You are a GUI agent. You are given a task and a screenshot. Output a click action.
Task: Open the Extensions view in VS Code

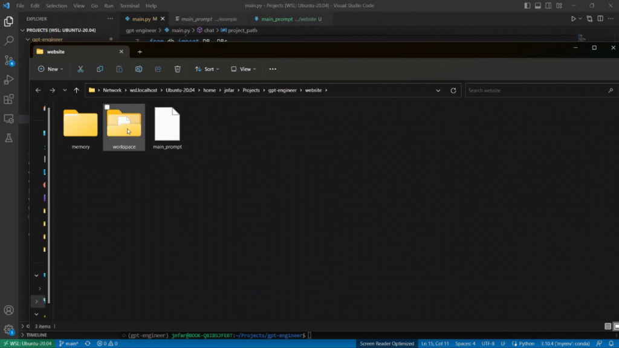[9, 100]
